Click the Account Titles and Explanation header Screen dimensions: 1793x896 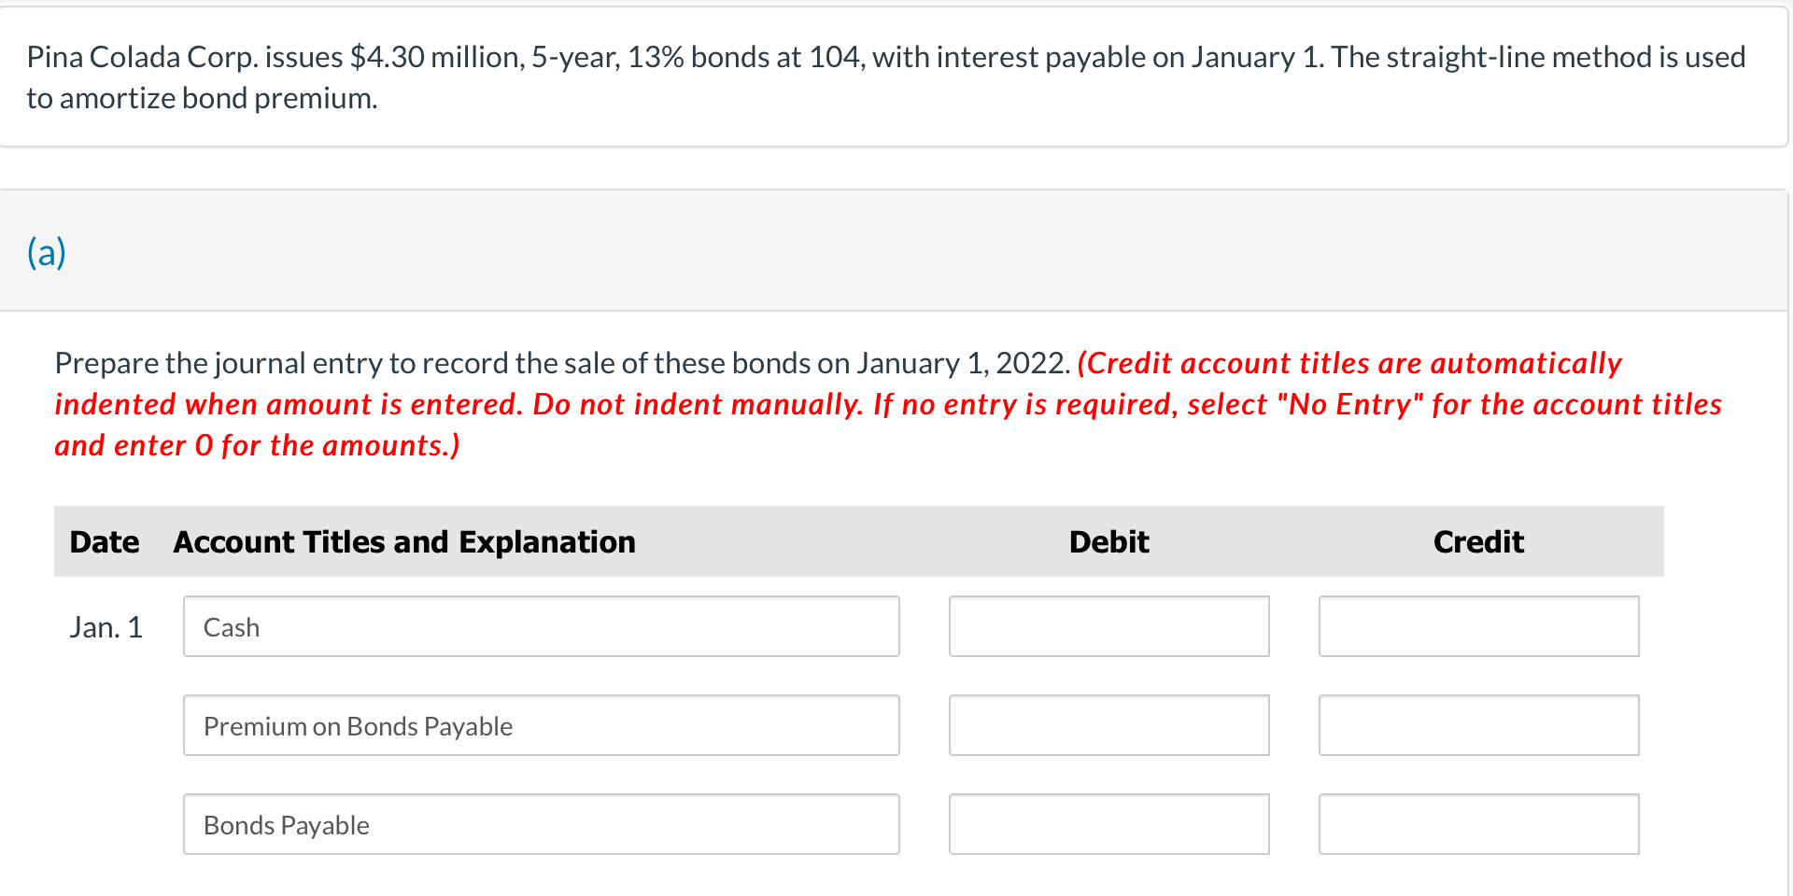[404, 541]
